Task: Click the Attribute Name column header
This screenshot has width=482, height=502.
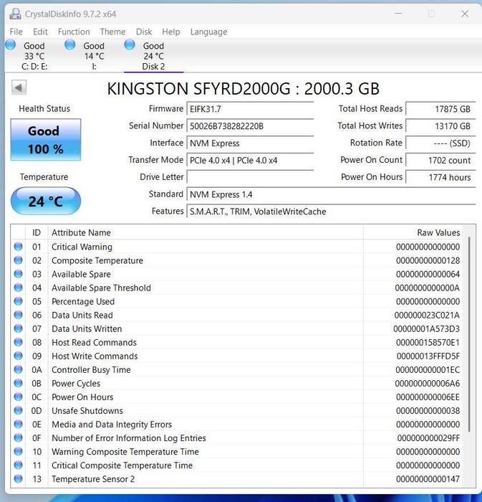Action: click(206, 232)
